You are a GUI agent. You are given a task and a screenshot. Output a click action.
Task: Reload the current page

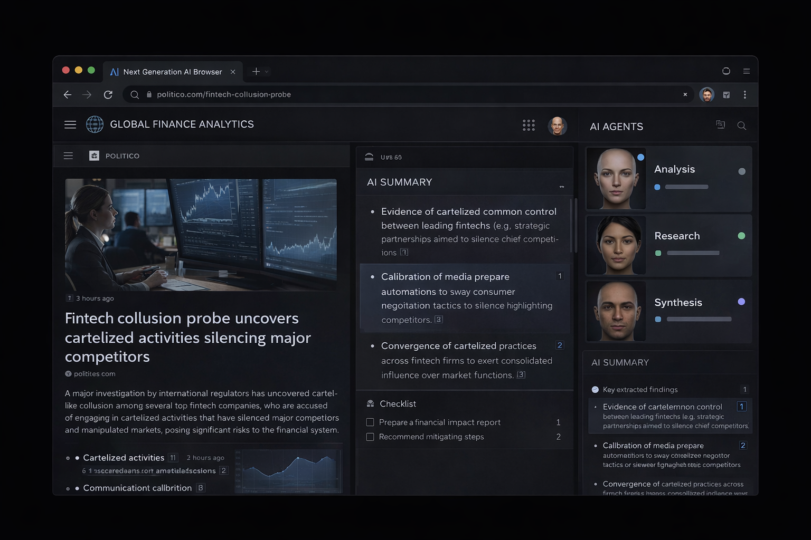pyautogui.click(x=108, y=94)
